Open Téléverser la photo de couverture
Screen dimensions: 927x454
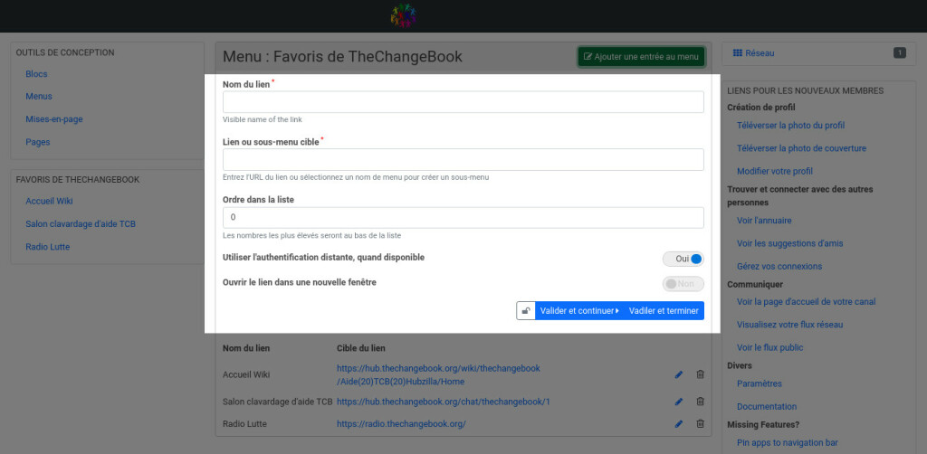(801, 148)
